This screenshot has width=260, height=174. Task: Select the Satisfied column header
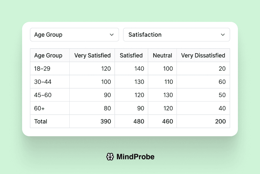pos(131,55)
